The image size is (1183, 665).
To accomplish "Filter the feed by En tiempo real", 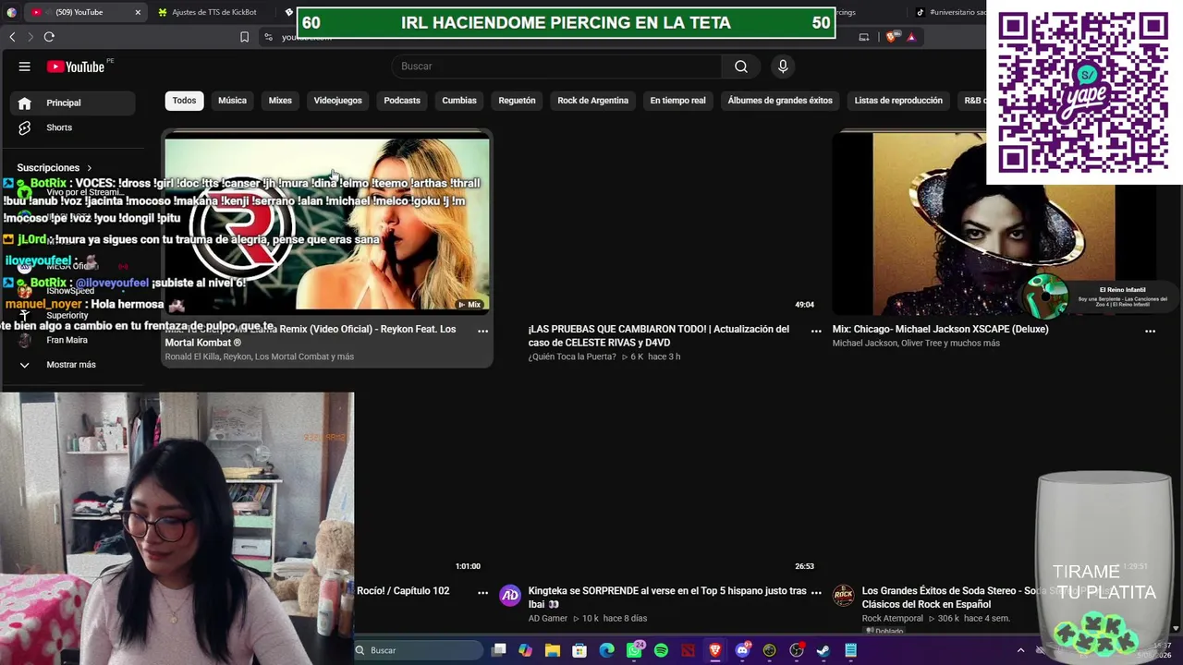I will point(677,101).
